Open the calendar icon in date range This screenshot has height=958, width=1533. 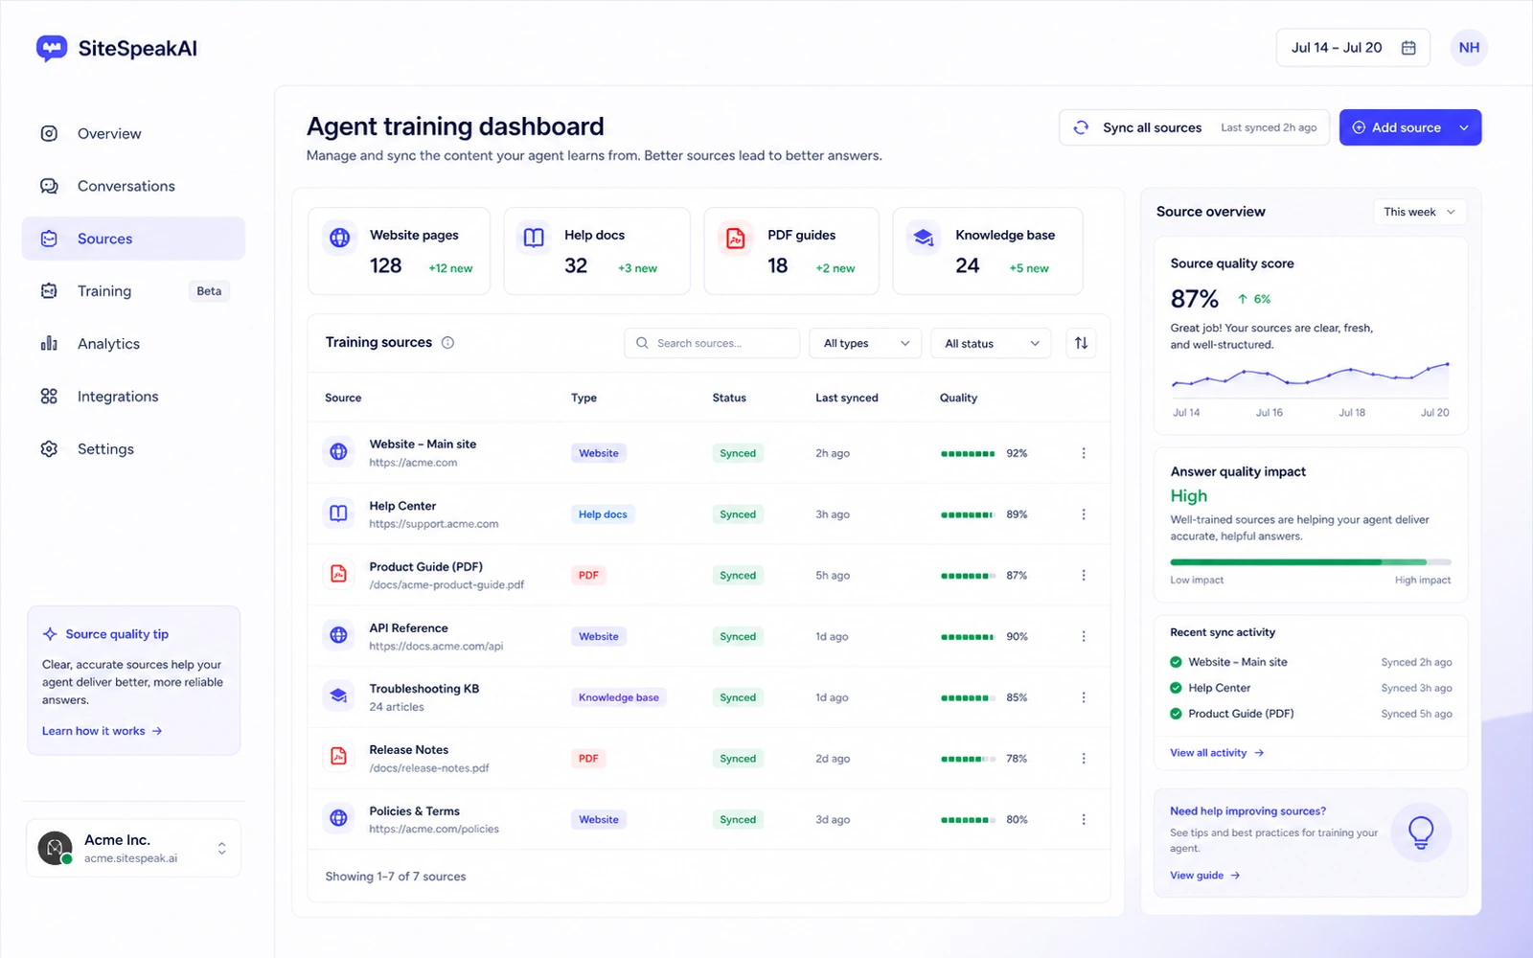1408,48
